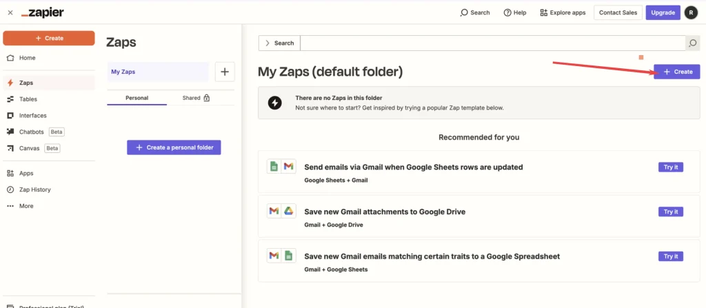Viewport: 706px width, 308px height.
Task: Select the My Zaps folder
Action: point(158,72)
